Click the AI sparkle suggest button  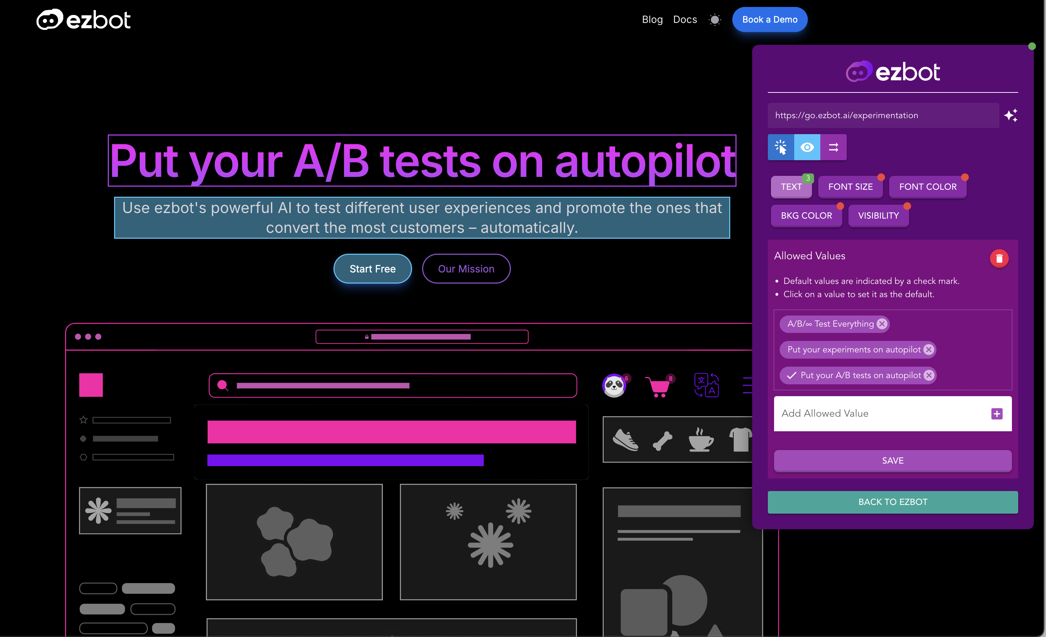(1009, 115)
